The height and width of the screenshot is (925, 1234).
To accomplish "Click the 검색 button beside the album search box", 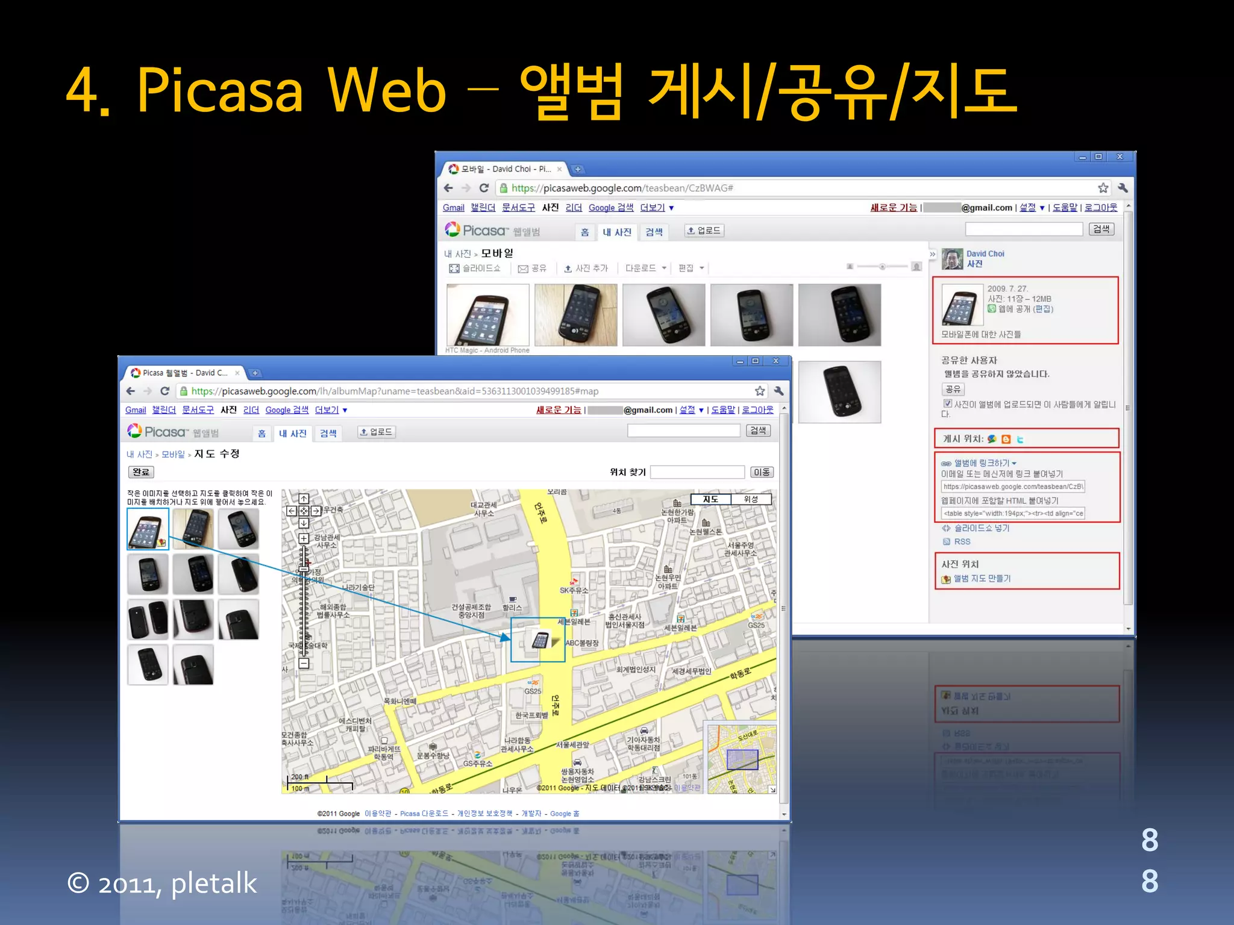I will click(x=1101, y=229).
